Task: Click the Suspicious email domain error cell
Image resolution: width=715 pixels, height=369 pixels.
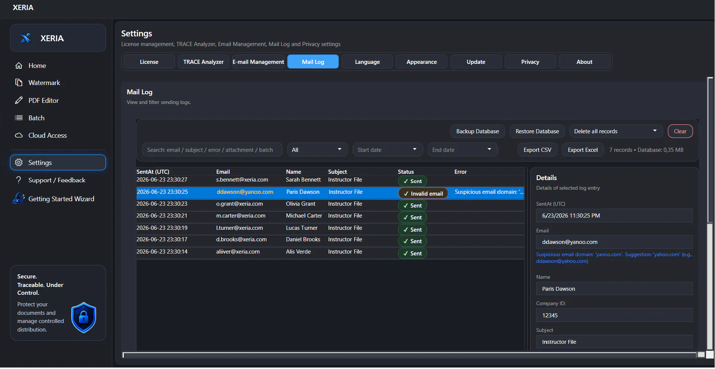Action: [489, 192]
